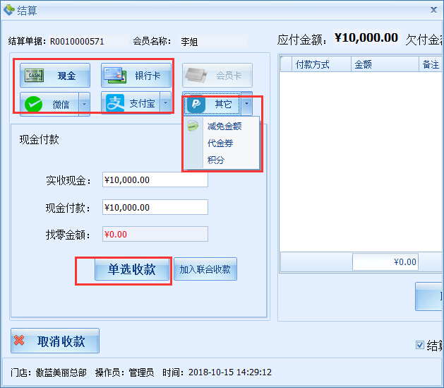Click the 金额 column header
This screenshot has width=444, height=388.
(364, 64)
